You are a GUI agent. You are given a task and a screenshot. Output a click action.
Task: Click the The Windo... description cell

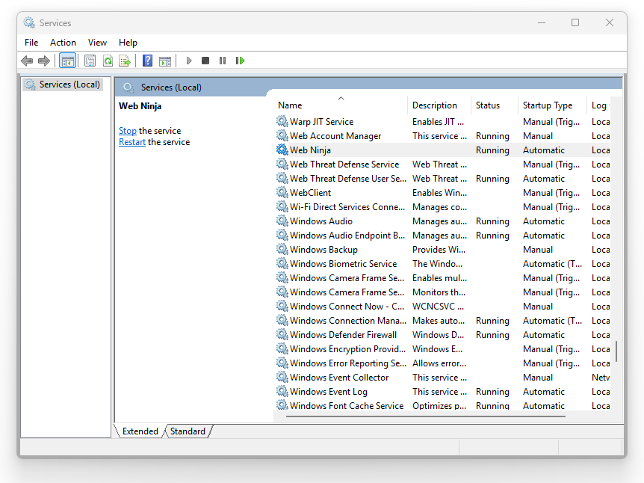pyautogui.click(x=437, y=263)
